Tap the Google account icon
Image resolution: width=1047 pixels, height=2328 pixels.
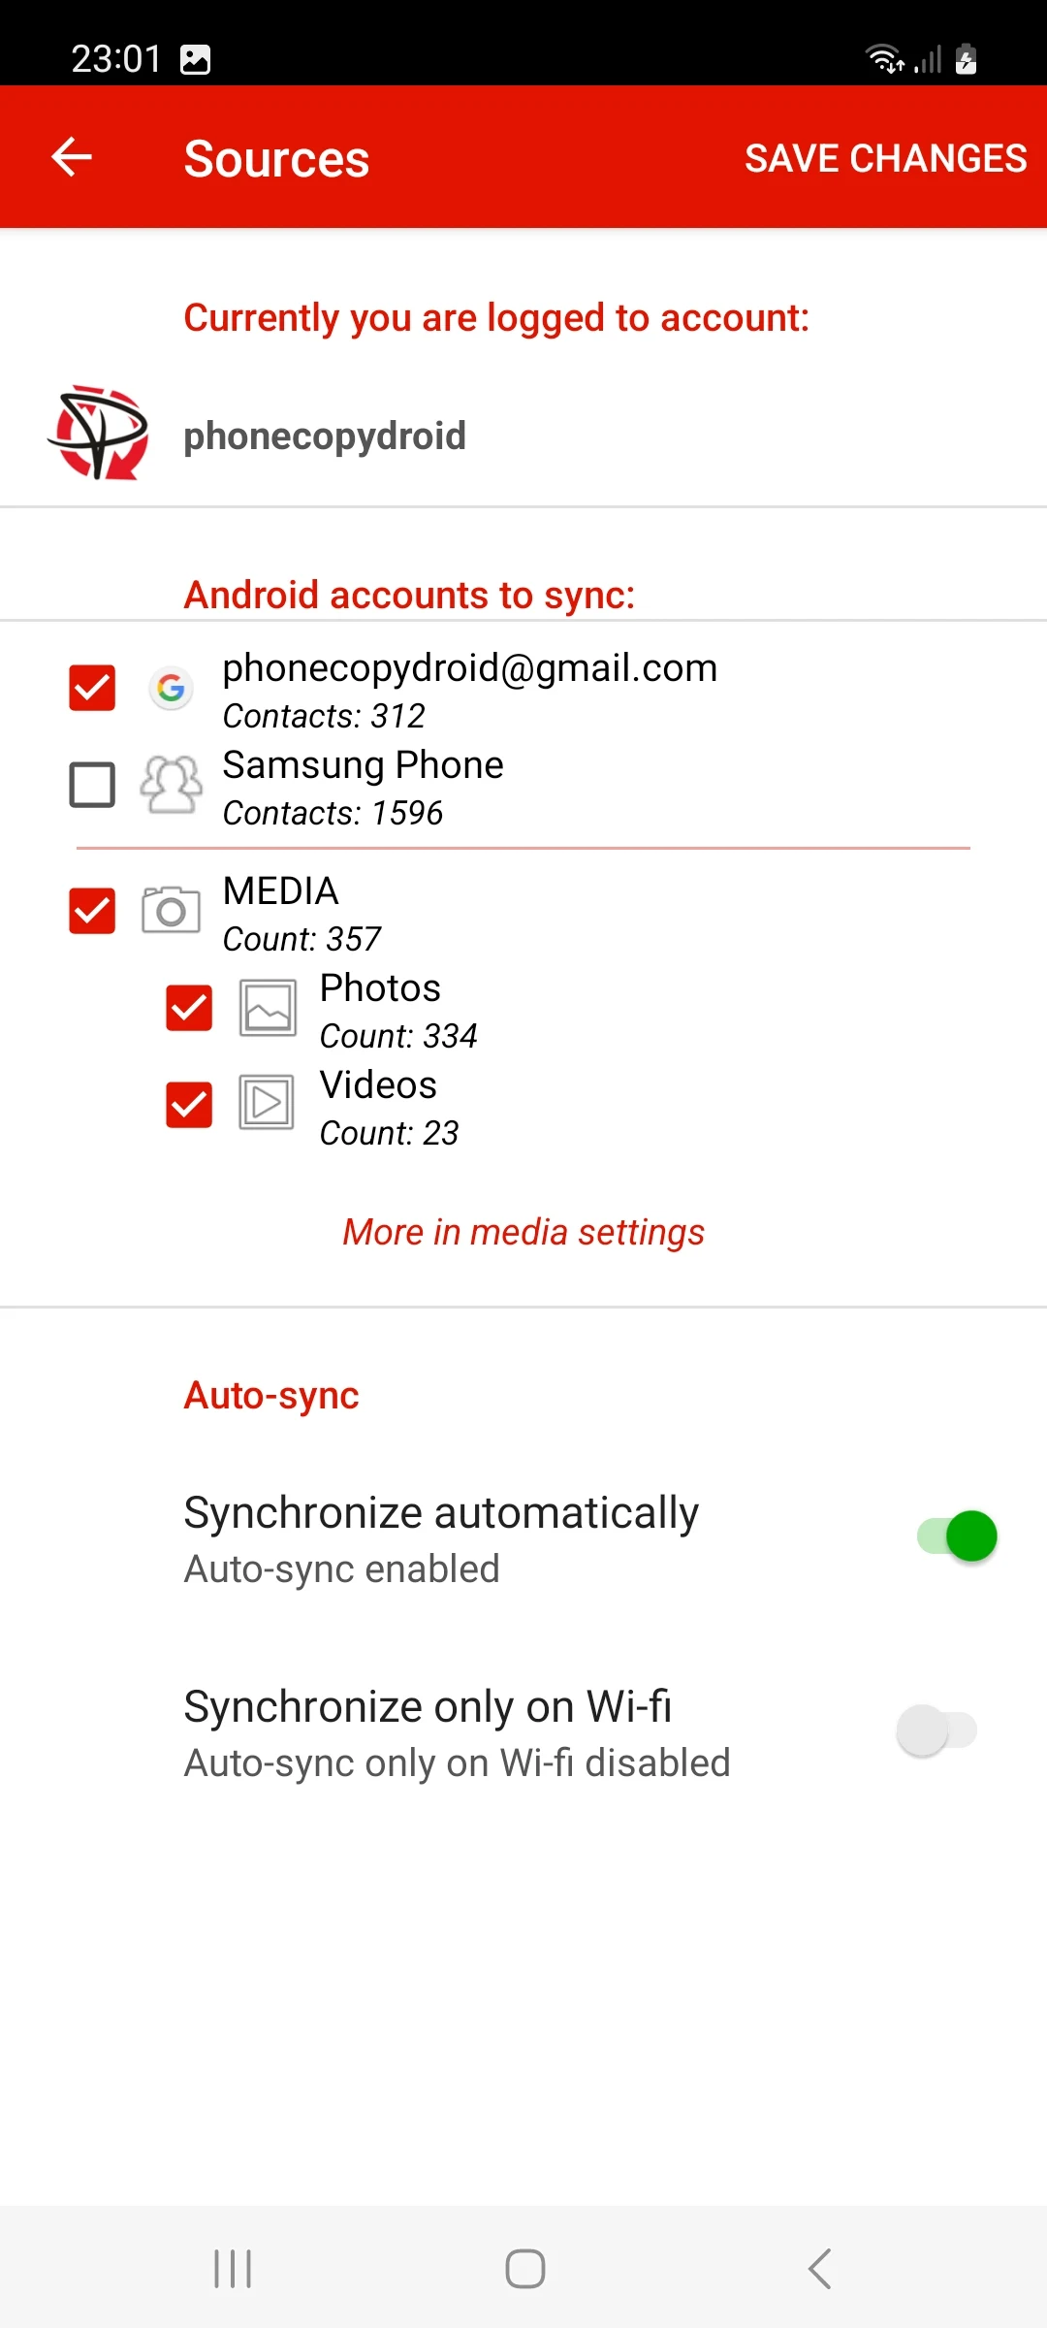(x=171, y=688)
